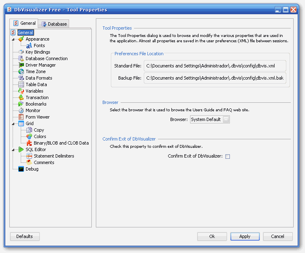Click the DbVisualizer title bar icon

pos(9,9)
